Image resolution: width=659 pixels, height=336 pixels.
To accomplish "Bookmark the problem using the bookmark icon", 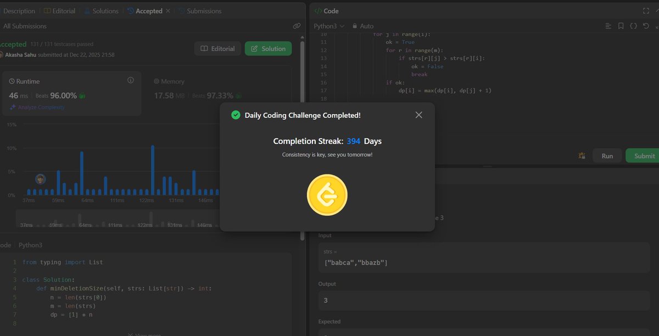I will coord(621,26).
